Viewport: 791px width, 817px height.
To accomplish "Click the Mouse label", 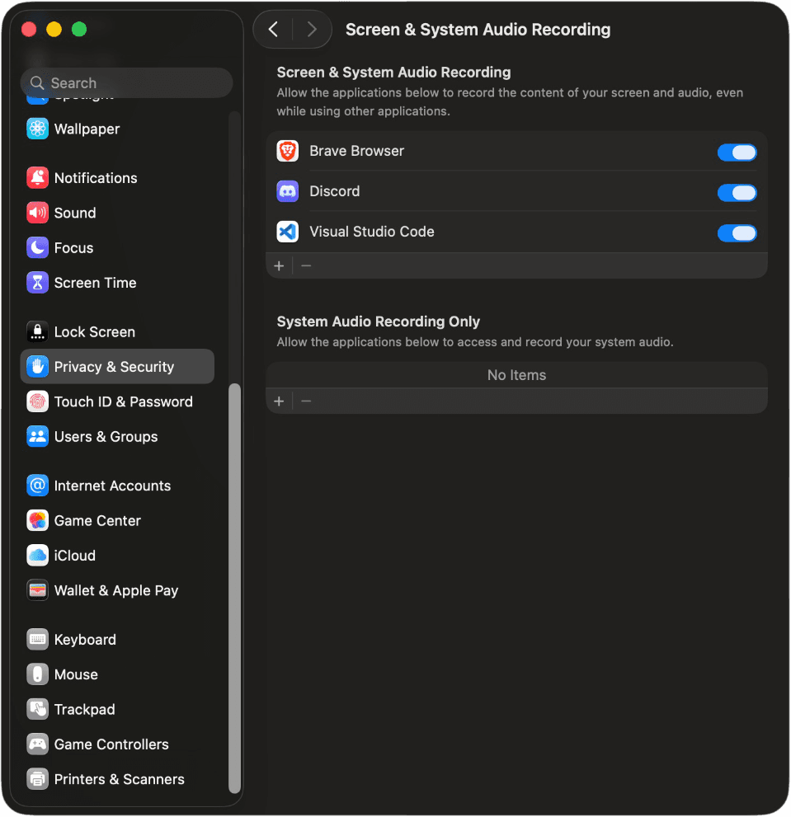I will pos(76,674).
